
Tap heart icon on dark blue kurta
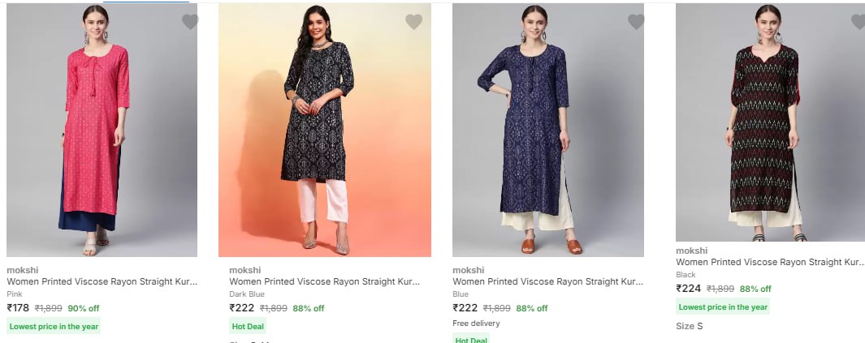[413, 22]
